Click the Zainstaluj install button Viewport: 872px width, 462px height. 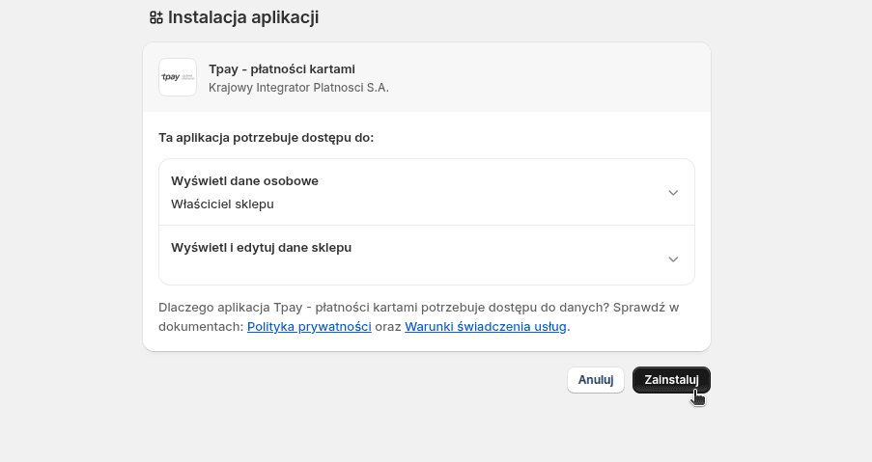[x=671, y=380]
